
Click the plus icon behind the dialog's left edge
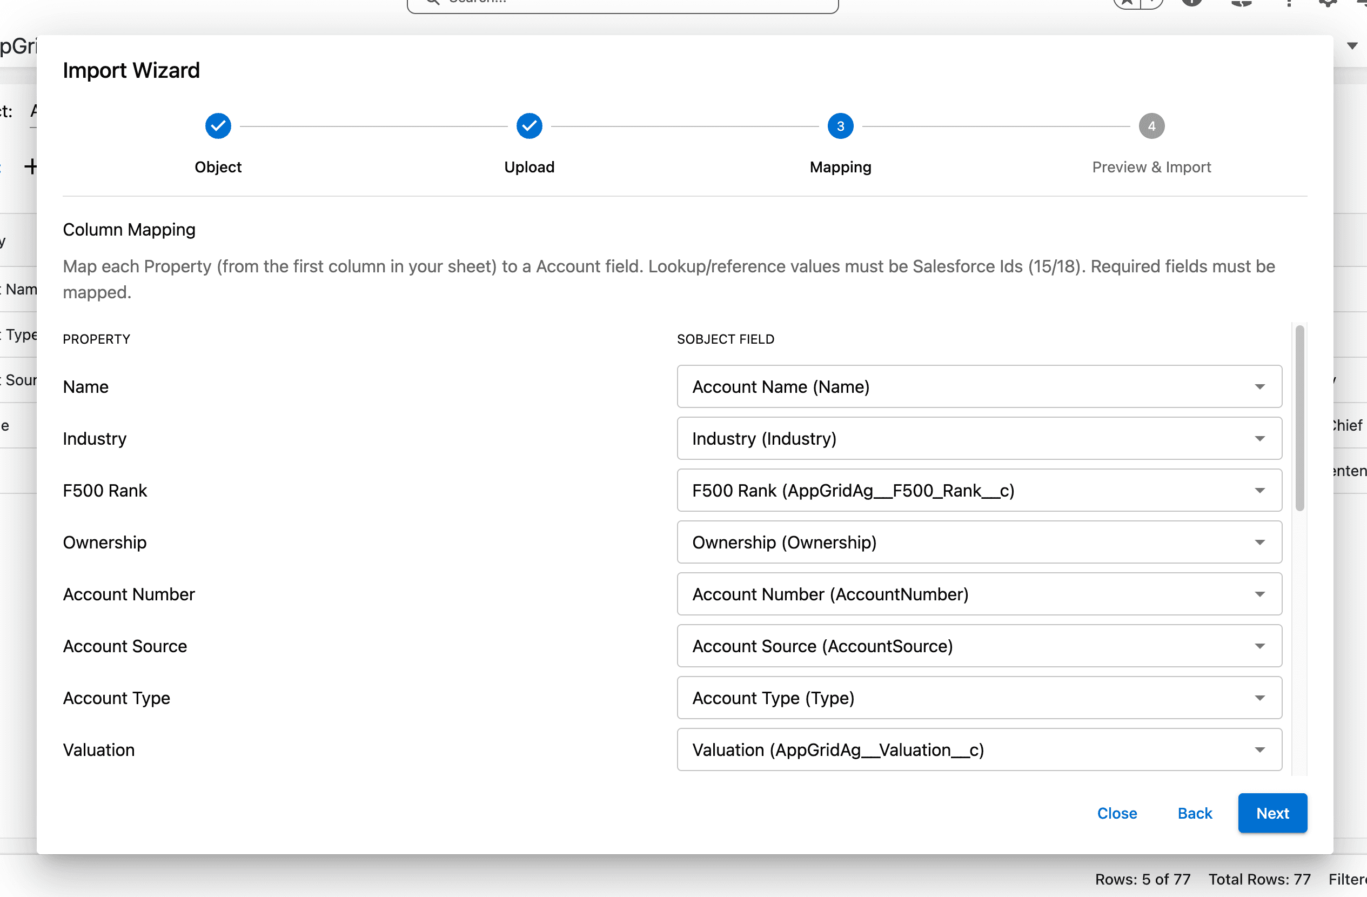click(x=30, y=166)
